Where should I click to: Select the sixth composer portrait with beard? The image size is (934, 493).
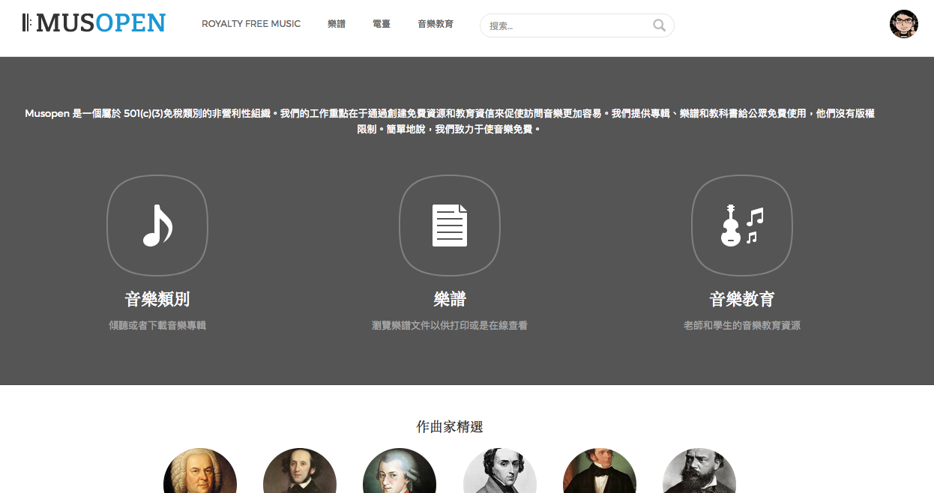(699, 471)
